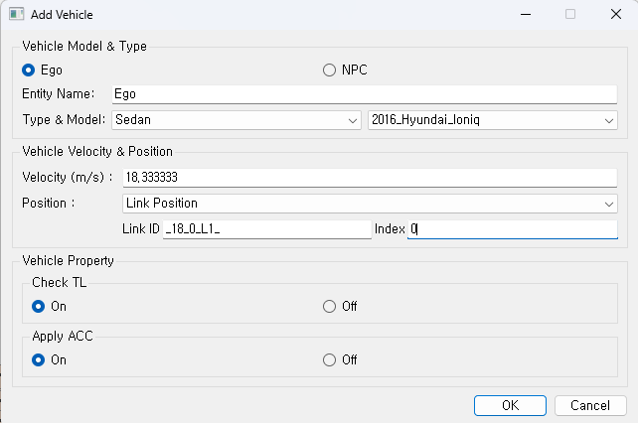Turn Check TL to Off
Image resolution: width=638 pixels, height=423 pixels.
(x=330, y=306)
